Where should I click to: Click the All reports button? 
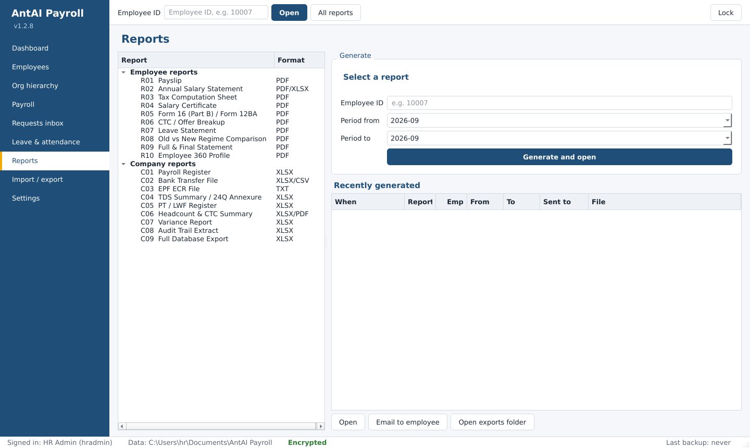335,13
